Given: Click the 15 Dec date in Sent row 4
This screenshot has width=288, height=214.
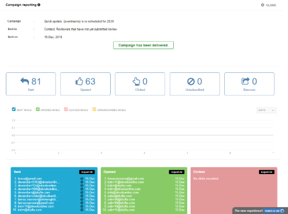Looking at the screenshot, I should pyautogui.click(x=90, y=189).
